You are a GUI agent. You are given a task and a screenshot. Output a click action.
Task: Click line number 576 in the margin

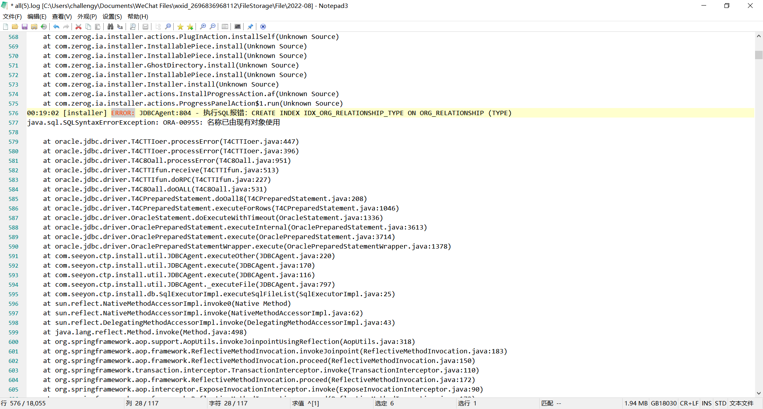14,113
